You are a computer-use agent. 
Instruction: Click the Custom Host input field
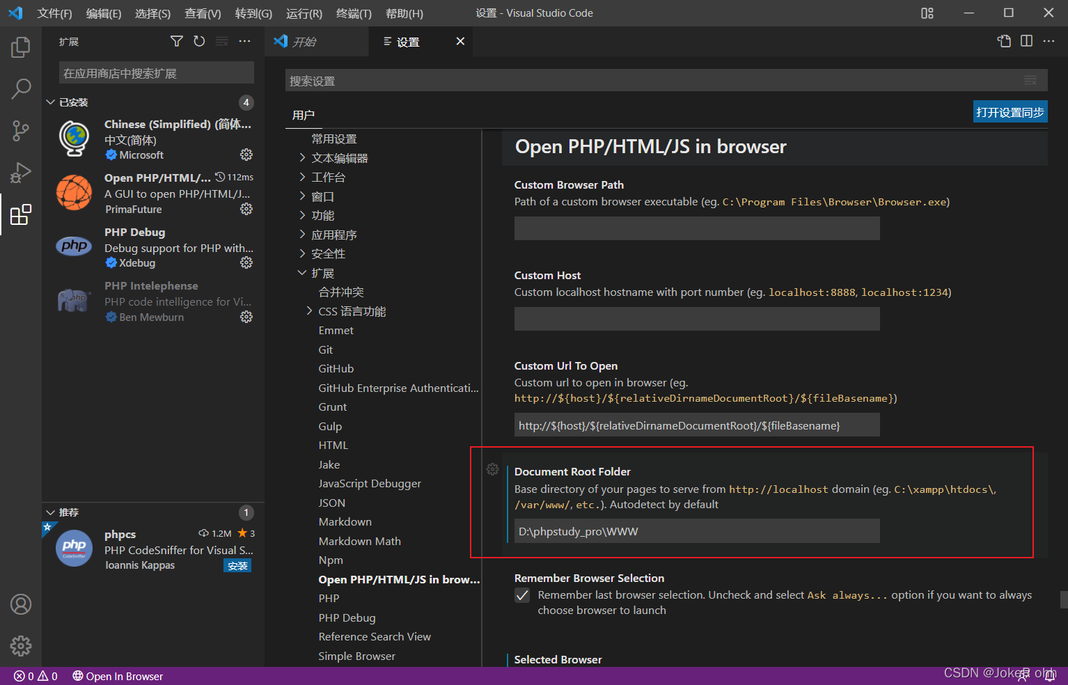pyautogui.click(x=697, y=319)
